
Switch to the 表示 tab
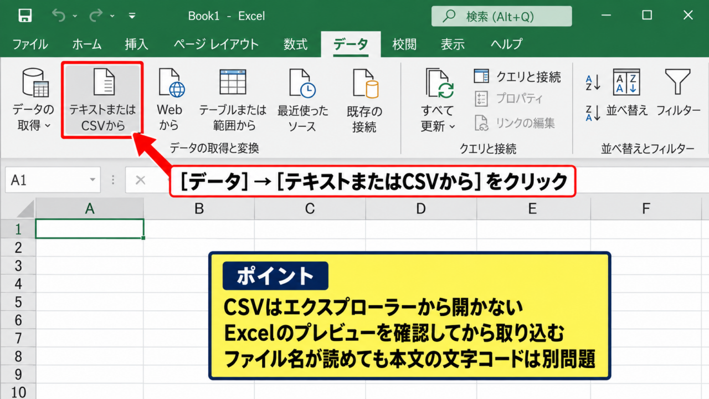pyautogui.click(x=453, y=44)
